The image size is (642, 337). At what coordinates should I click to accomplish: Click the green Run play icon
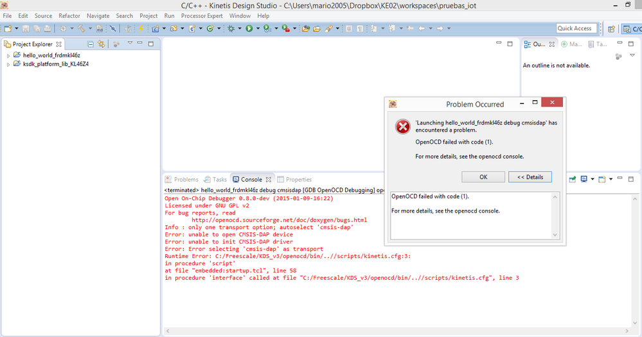[249, 28]
